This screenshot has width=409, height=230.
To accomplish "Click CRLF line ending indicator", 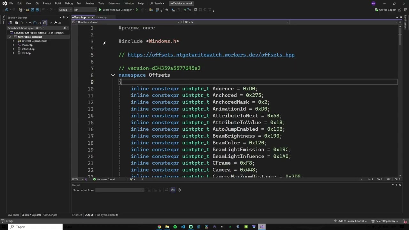I will click(397, 179).
